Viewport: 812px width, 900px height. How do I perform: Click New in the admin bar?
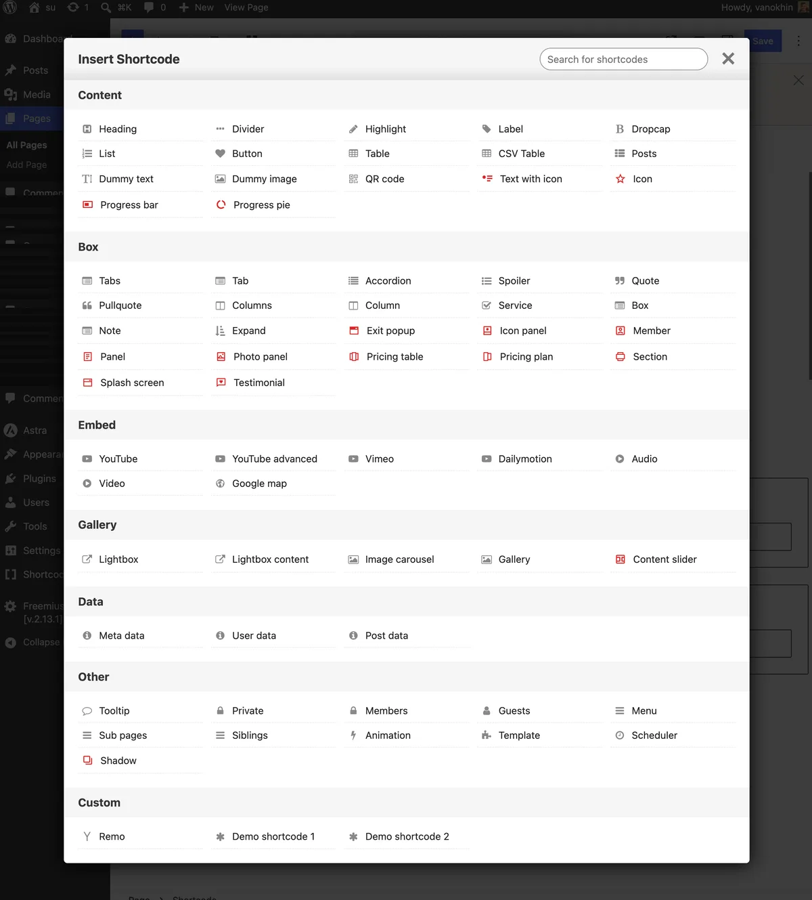196,7
